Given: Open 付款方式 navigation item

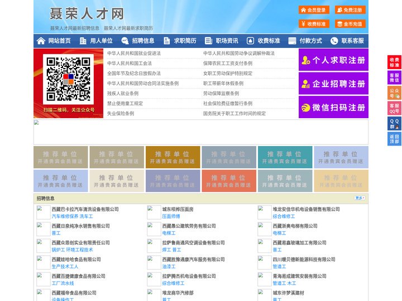Looking at the screenshot, I should [x=311, y=41].
